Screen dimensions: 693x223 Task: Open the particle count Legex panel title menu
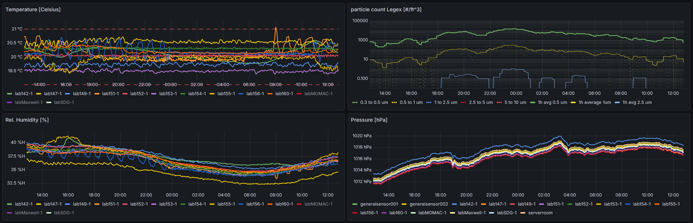[386, 9]
